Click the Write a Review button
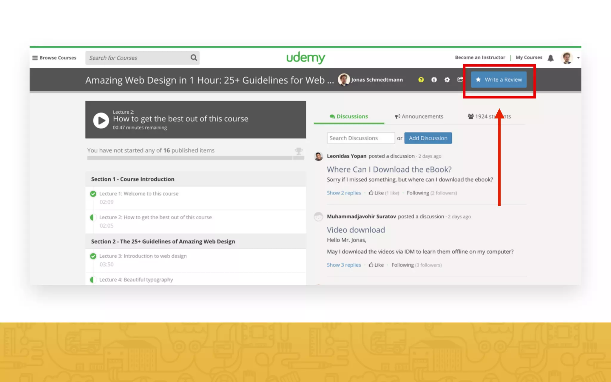The width and height of the screenshot is (611, 382). coord(499,80)
